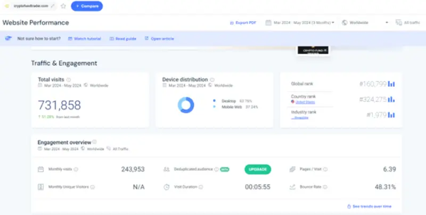Open the Global rank bar chart icon
Screen dimensions: 426x215
pyautogui.click(x=391, y=84)
